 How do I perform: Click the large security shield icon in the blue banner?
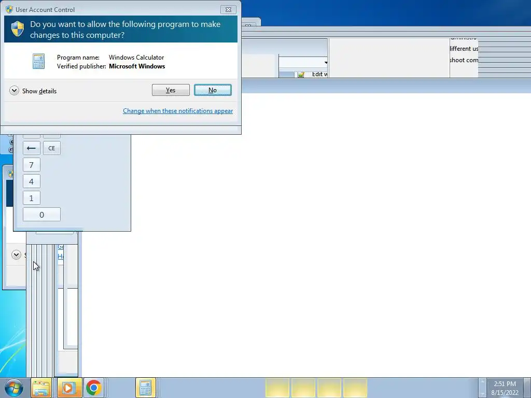[17, 29]
